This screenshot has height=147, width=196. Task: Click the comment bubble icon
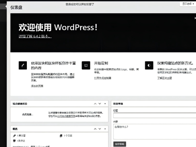15,141
